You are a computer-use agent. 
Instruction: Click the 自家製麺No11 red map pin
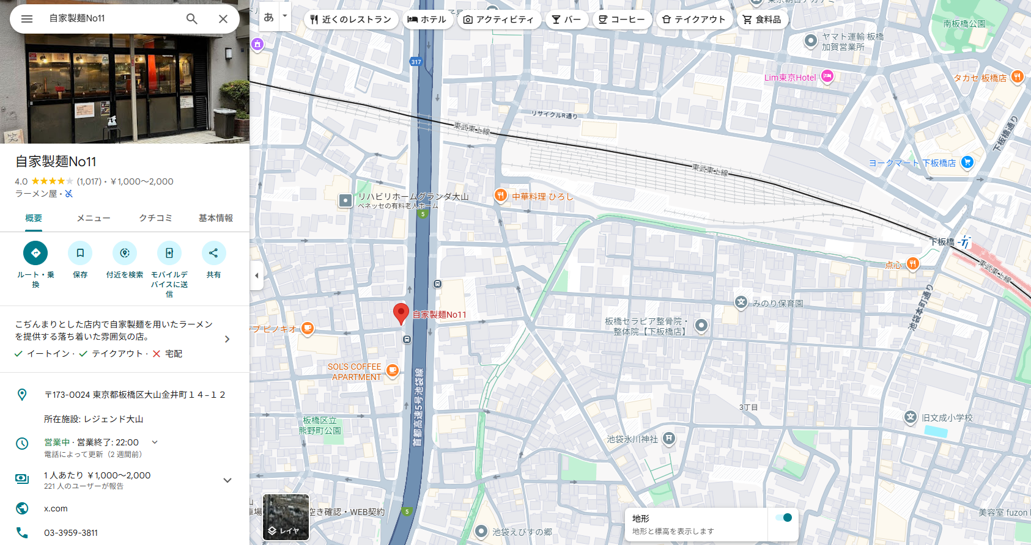401,313
